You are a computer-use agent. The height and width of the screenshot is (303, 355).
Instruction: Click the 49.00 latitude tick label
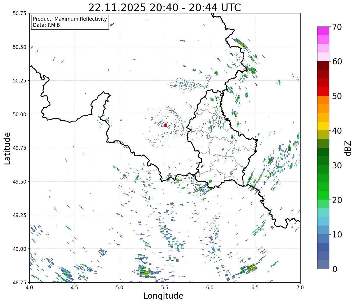coord(20,249)
